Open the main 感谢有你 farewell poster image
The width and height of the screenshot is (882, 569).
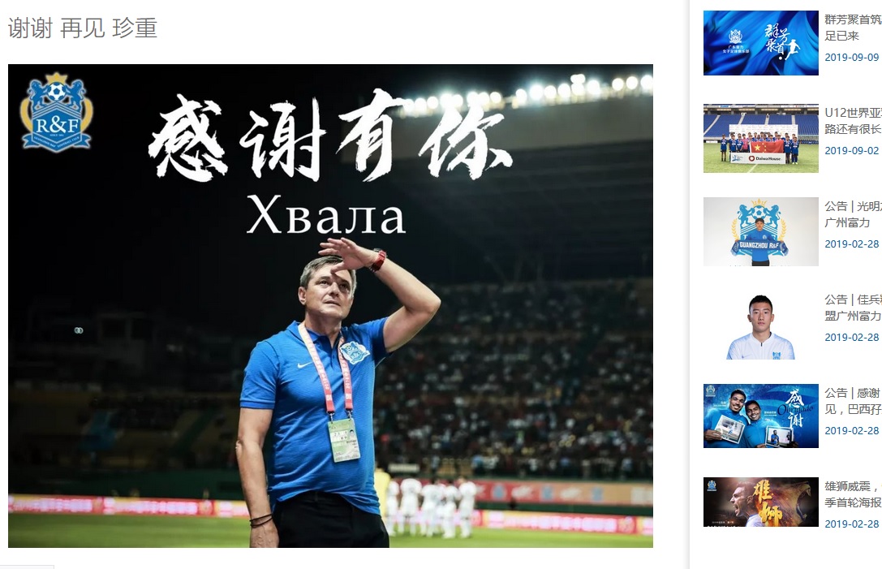tap(330, 306)
